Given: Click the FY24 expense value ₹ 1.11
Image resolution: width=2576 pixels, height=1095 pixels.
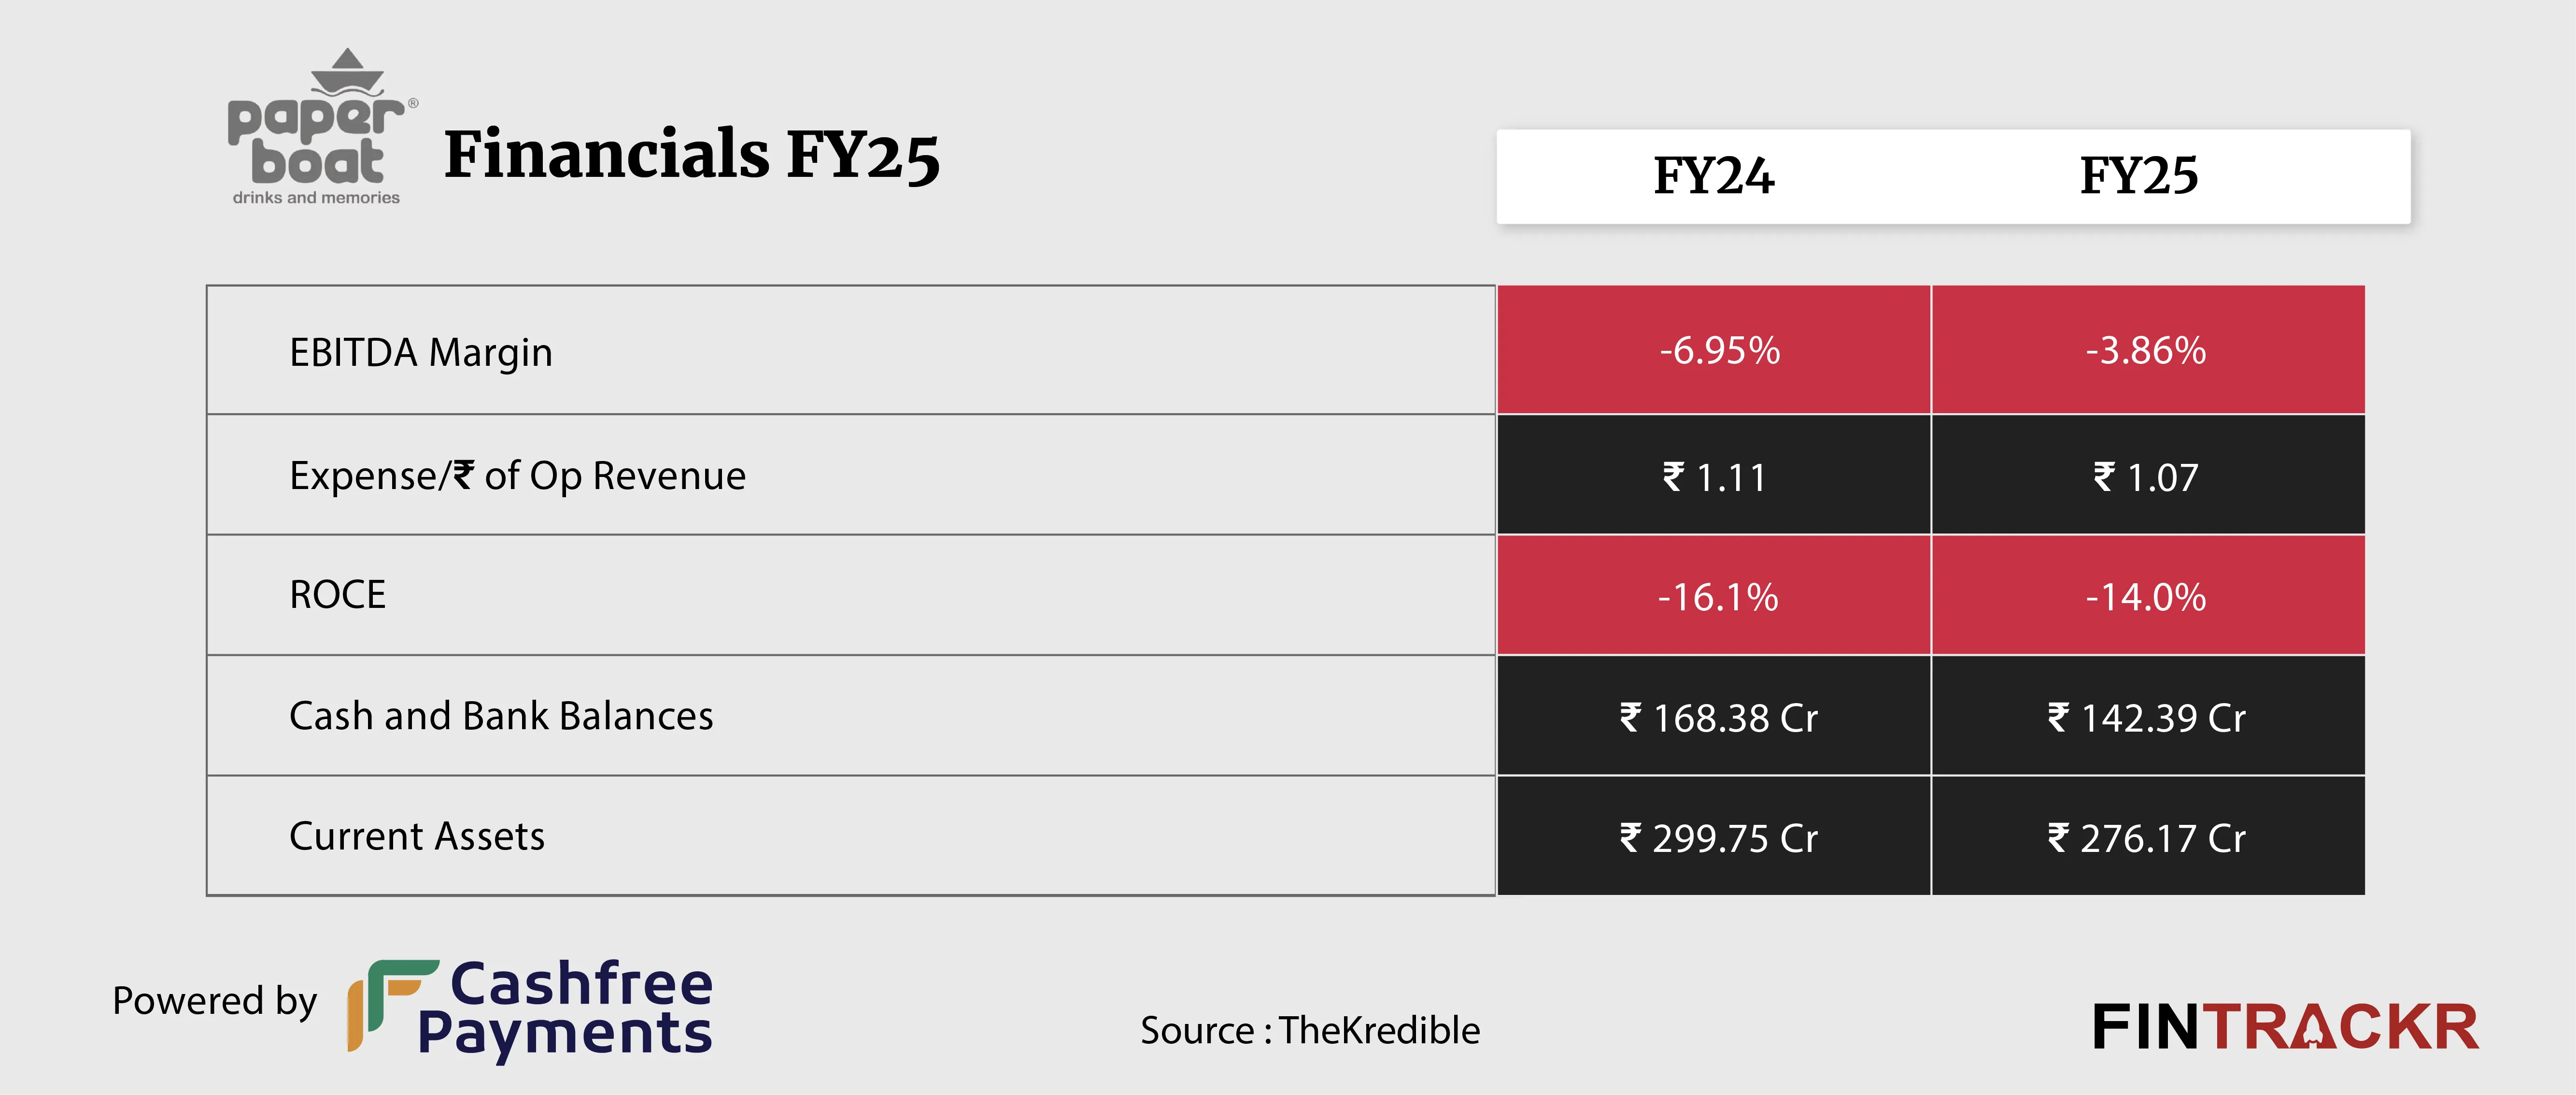Looking at the screenshot, I should click(x=1714, y=477).
